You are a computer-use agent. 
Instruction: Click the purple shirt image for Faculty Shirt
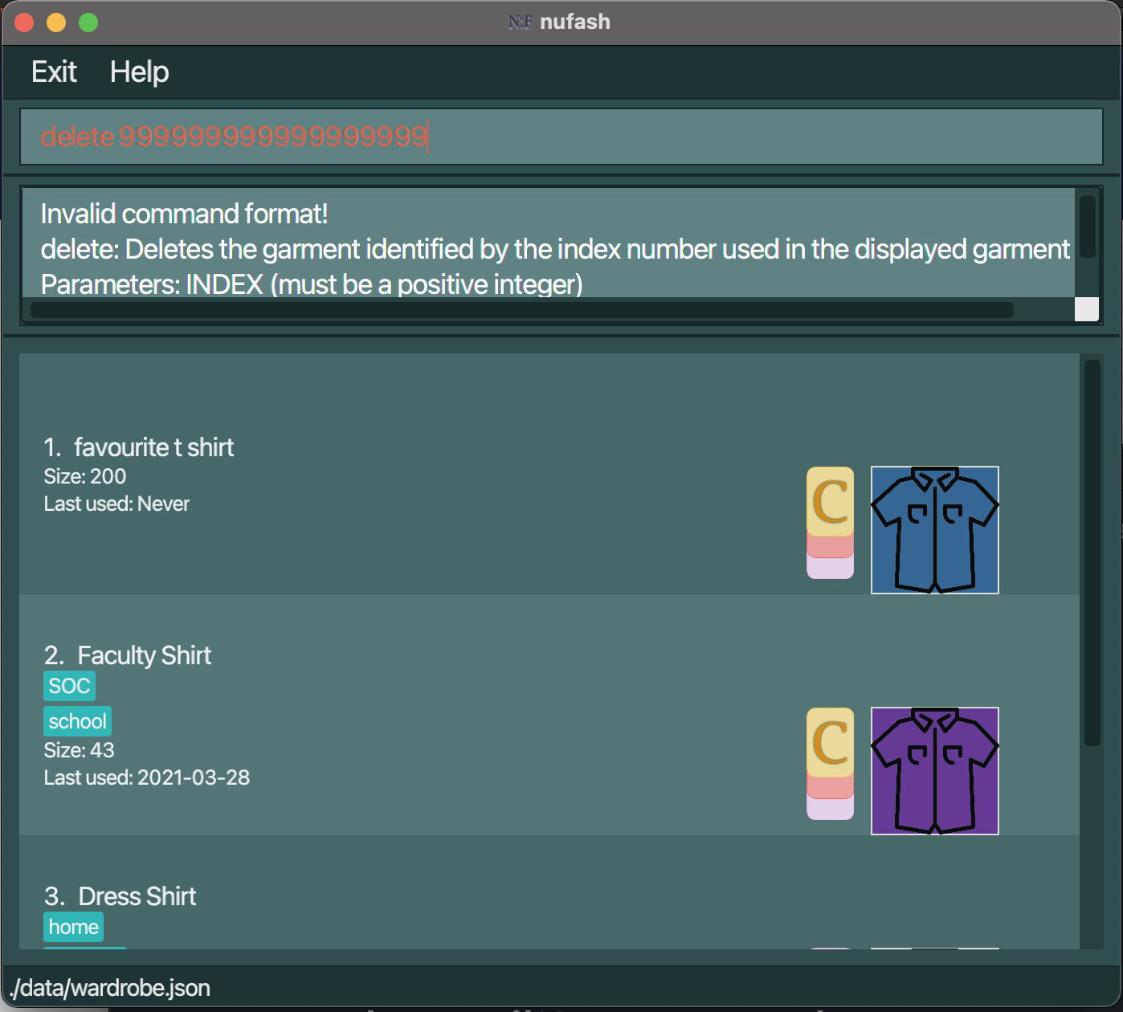pos(935,771)
